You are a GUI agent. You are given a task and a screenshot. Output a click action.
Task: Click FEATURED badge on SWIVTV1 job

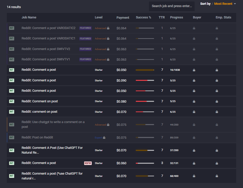point(85,59)
